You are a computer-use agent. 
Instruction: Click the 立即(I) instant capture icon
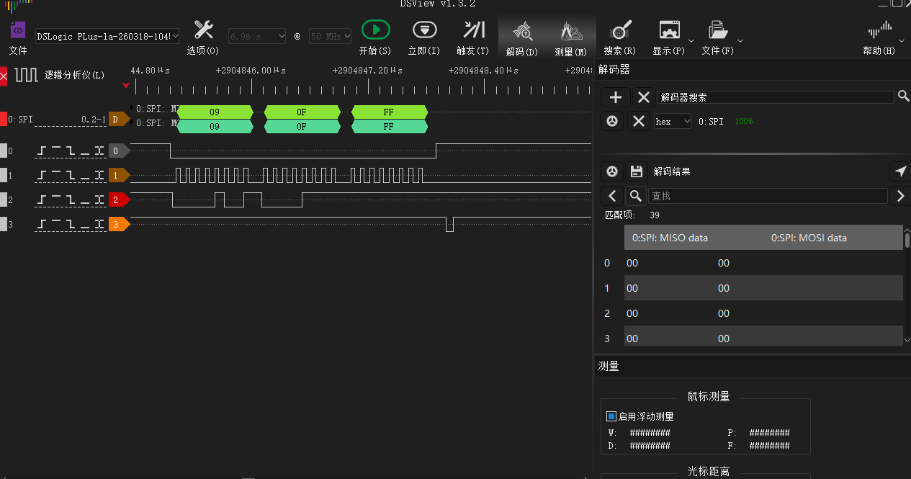tap(424, 30)
